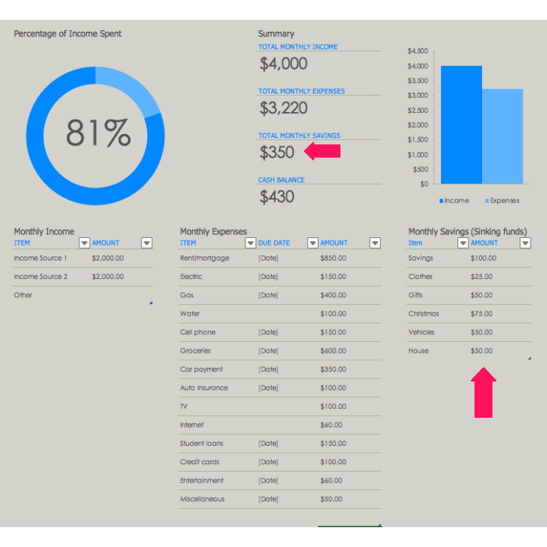Select the $4,000 total monthly income value
Image resolution: width=547 pixels, height=547 pixels.
(x=283, y=64)
